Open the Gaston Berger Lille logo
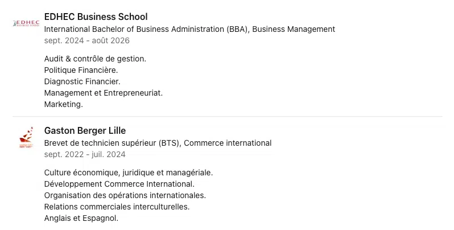Image resolution: width=454 pixels, height=230 pixels. point(26,138)
